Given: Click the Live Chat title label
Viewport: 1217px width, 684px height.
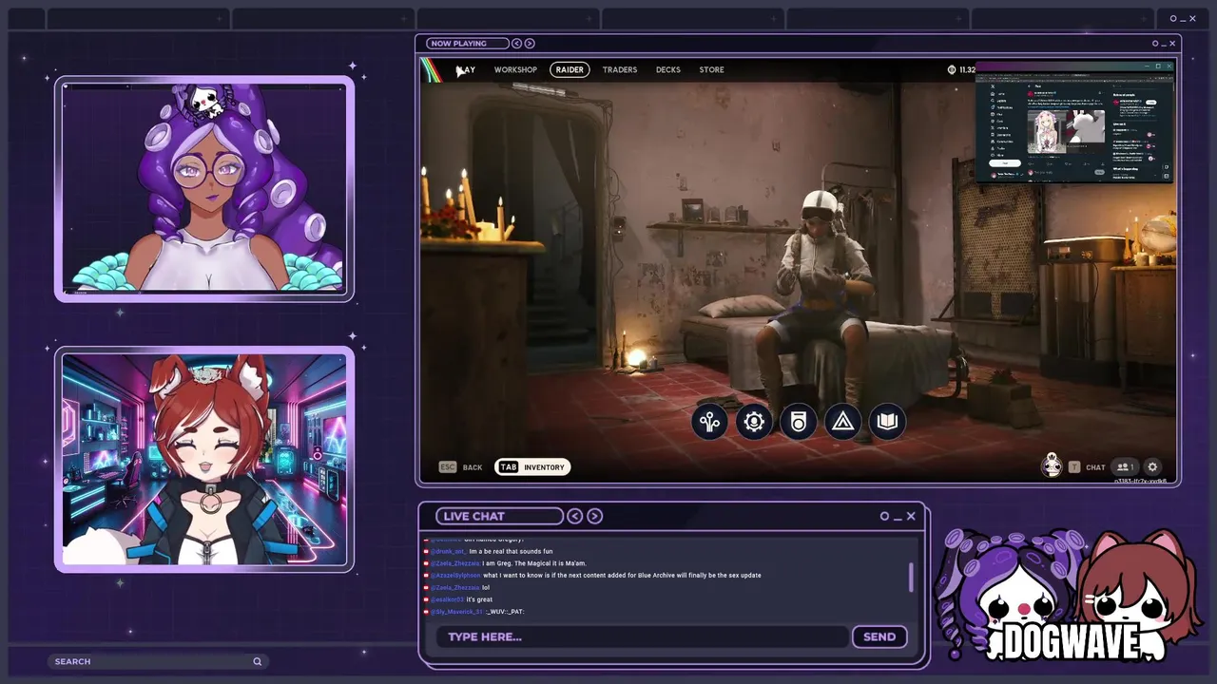Looking at the screenshot, I should click(x=499, y=516).
